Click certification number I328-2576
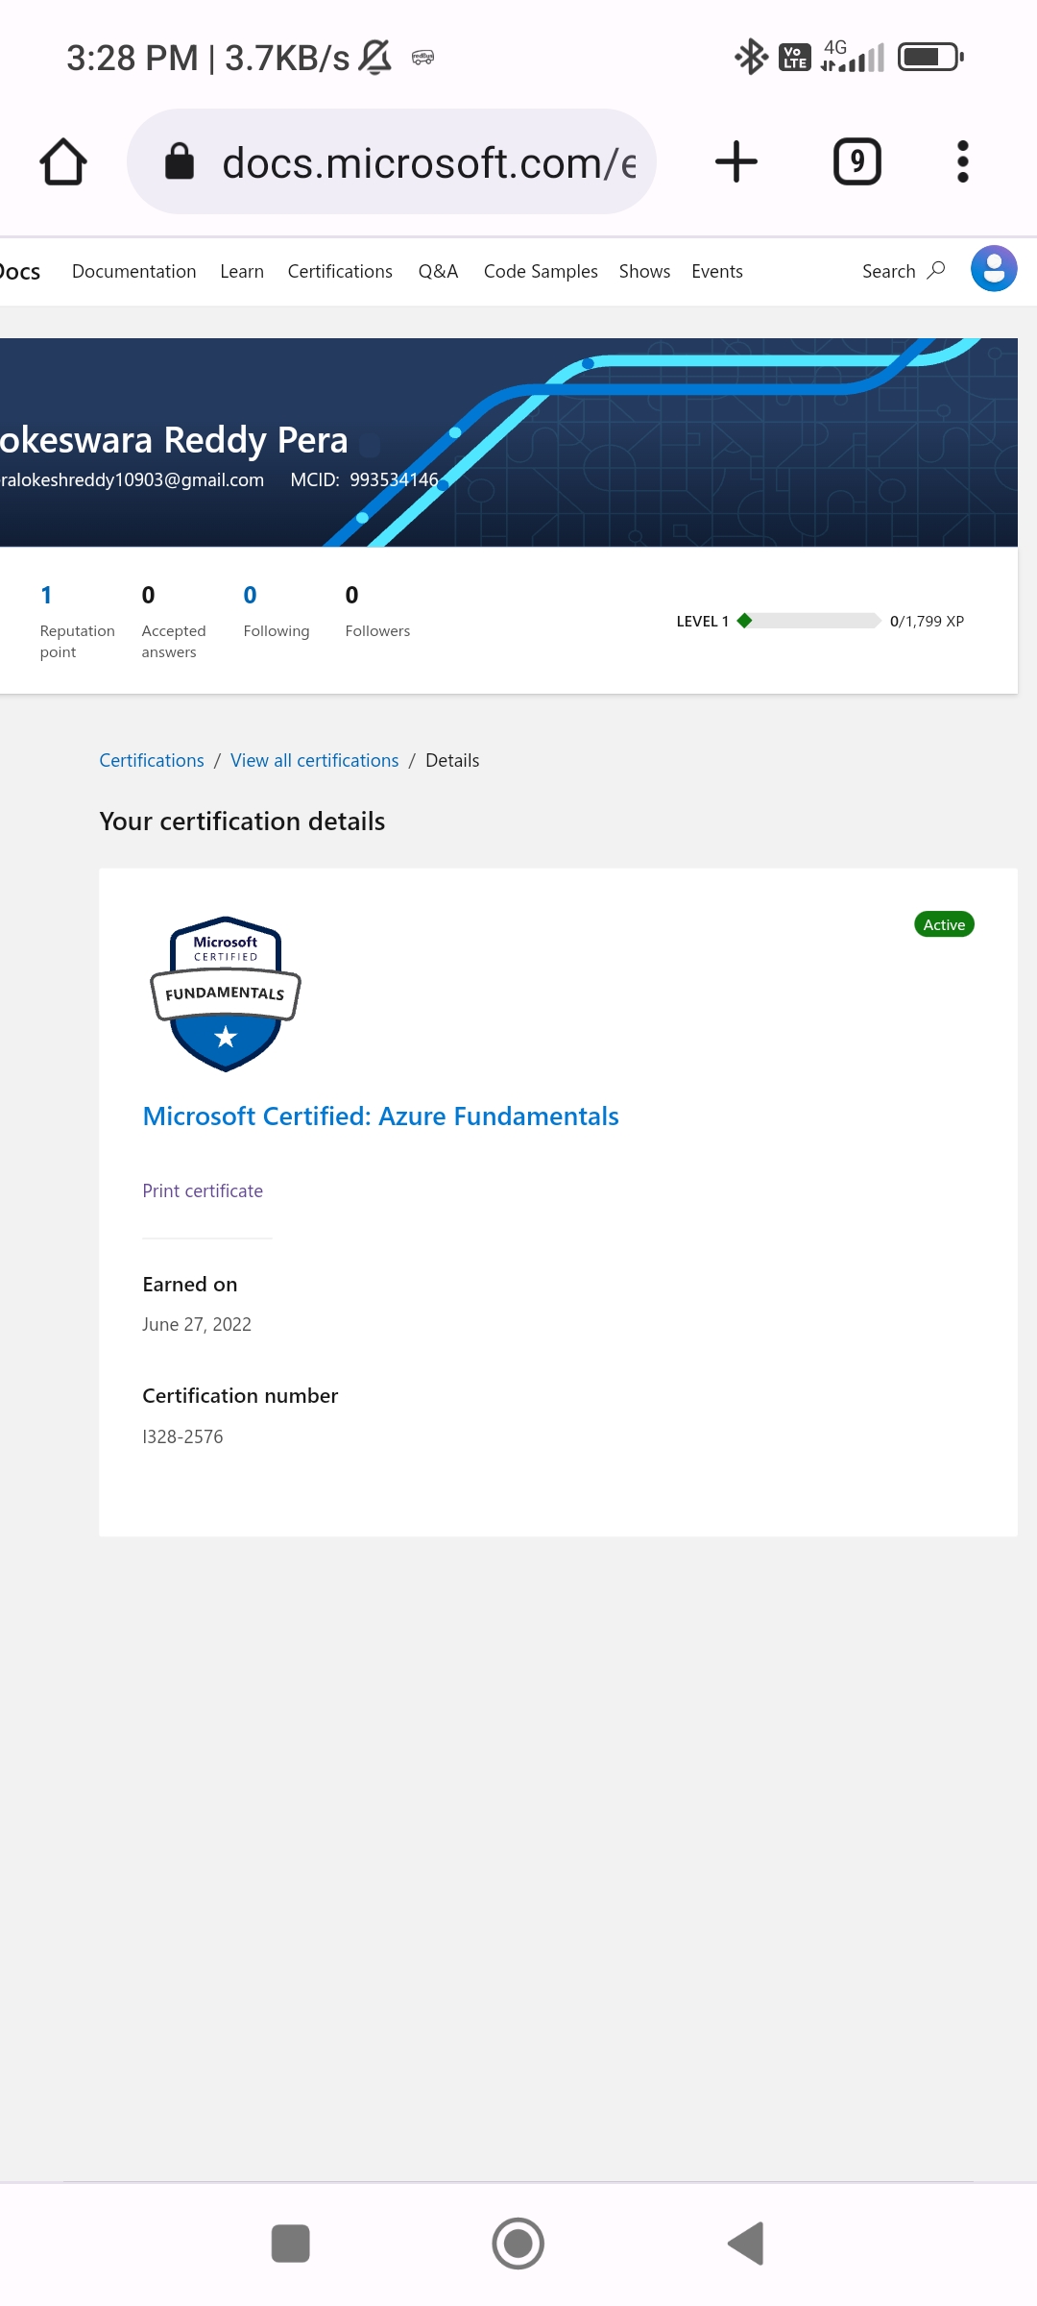The image size is (1037, 2306). point(182,1436)
